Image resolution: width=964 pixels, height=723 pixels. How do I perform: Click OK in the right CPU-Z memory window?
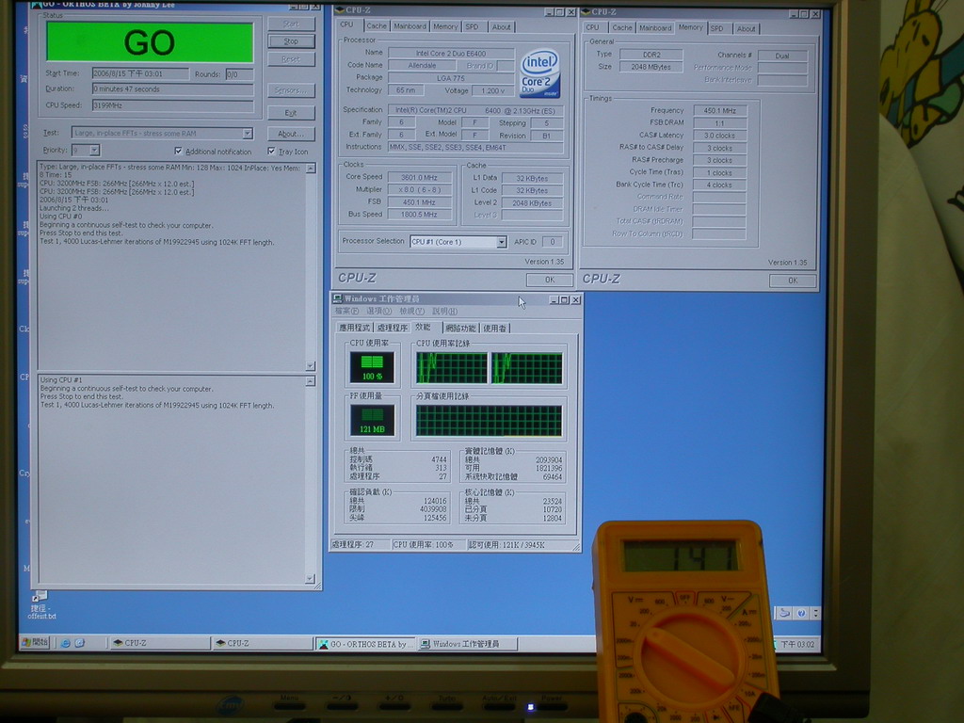click(x=793, y=281)
